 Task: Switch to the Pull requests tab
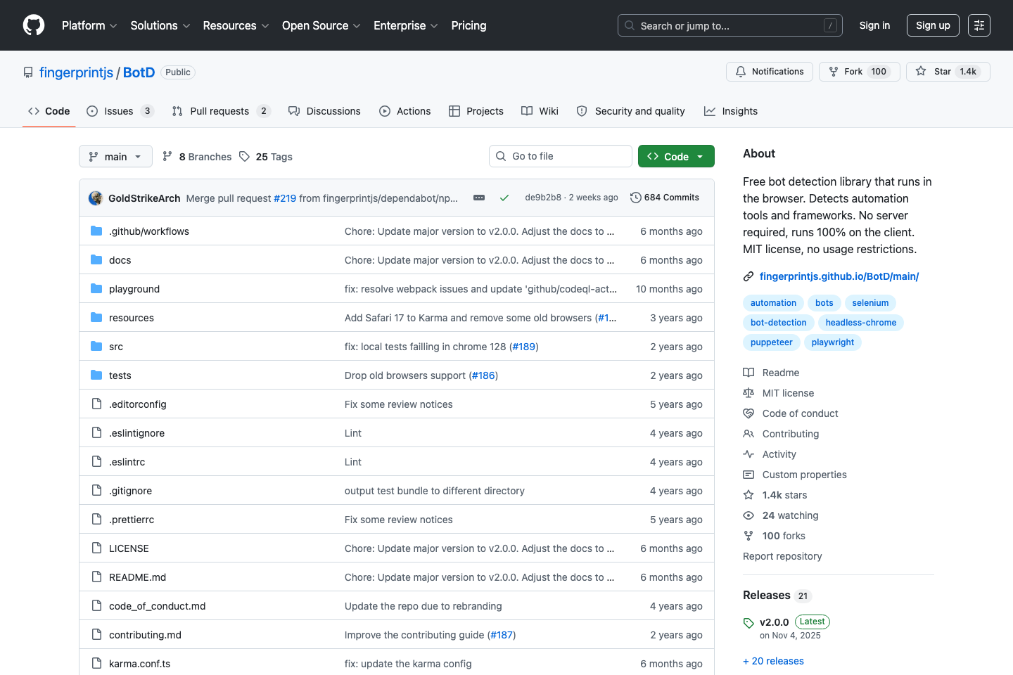219,110
